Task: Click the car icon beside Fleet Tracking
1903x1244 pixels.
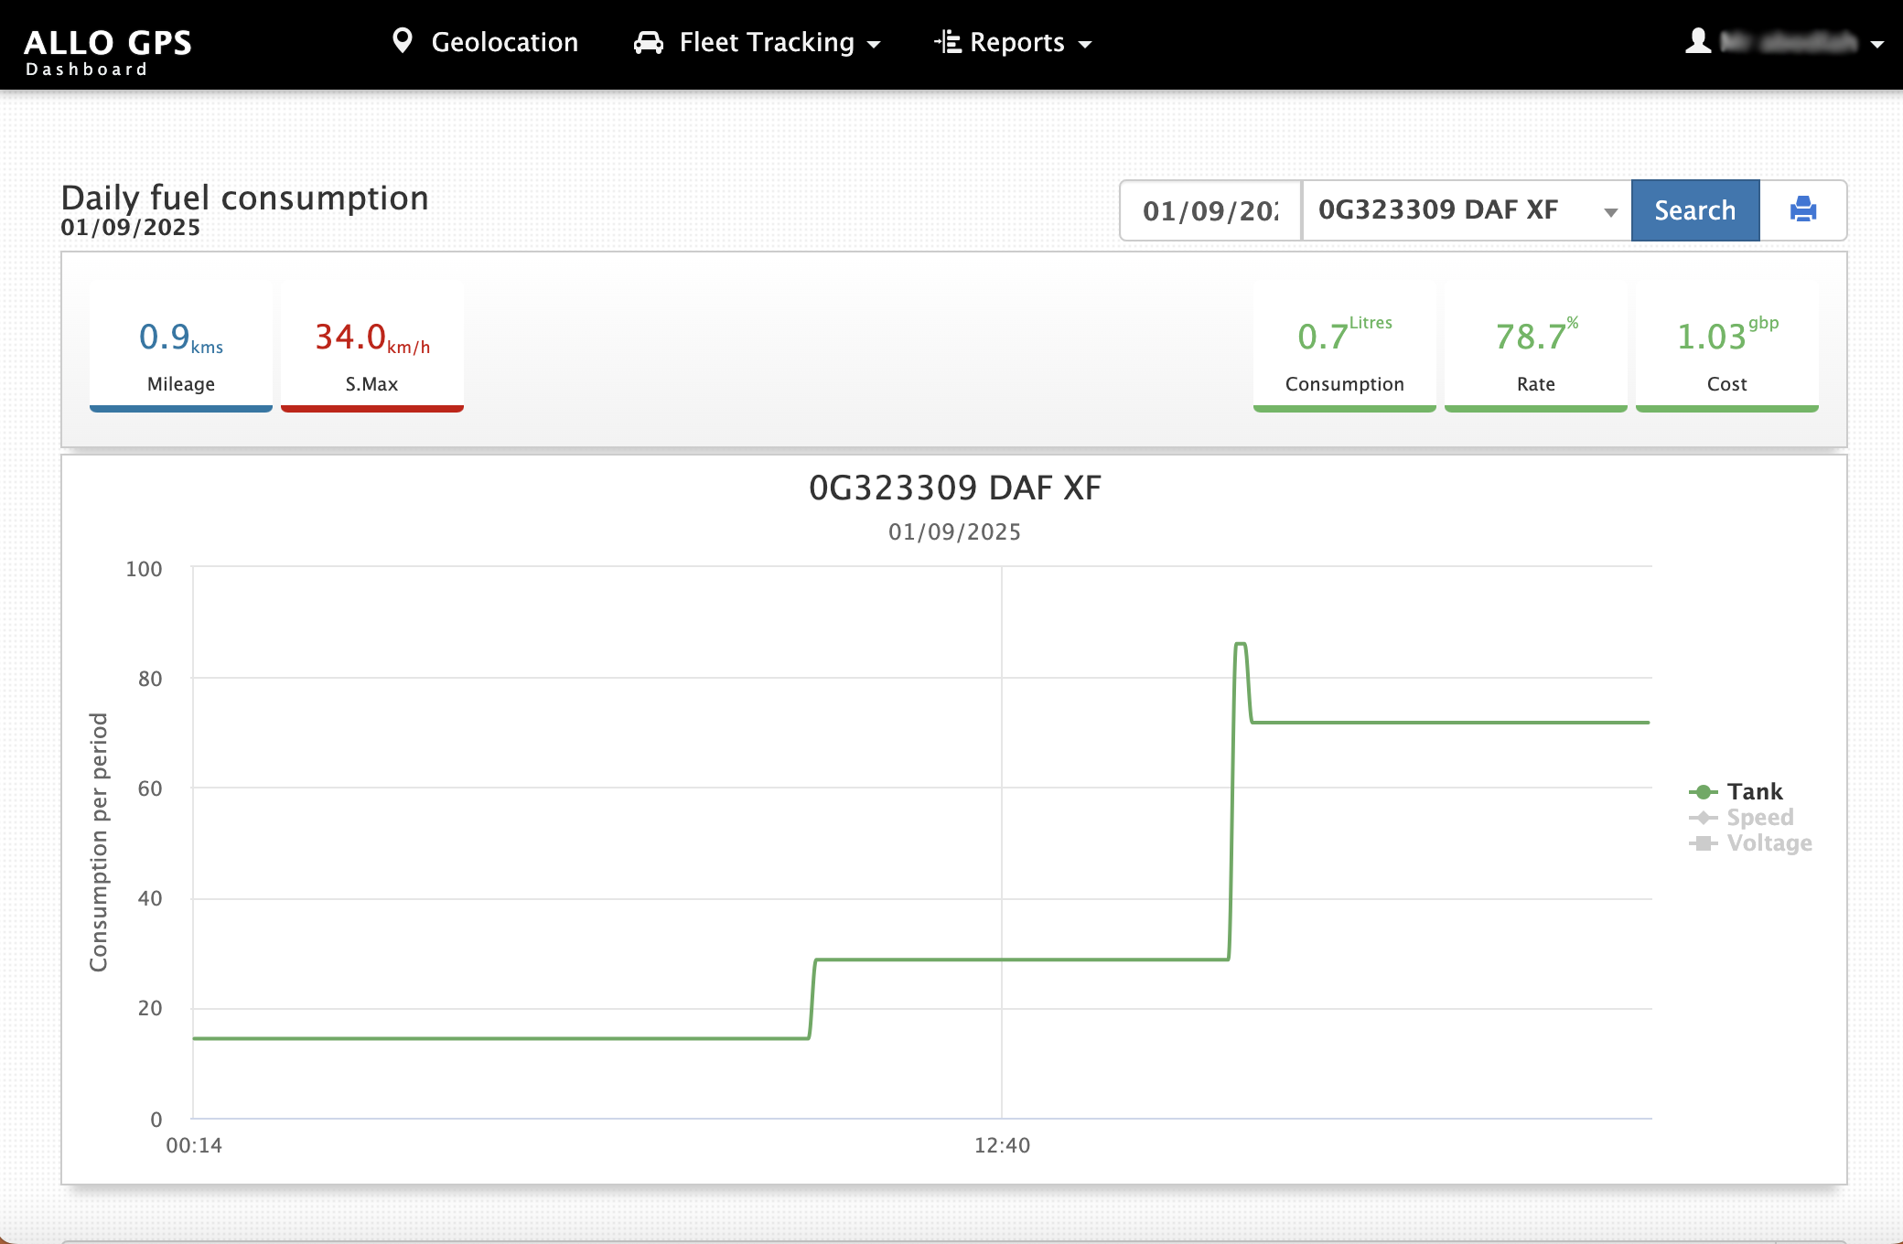Action: pyautogui.click(x=648, y=43)
